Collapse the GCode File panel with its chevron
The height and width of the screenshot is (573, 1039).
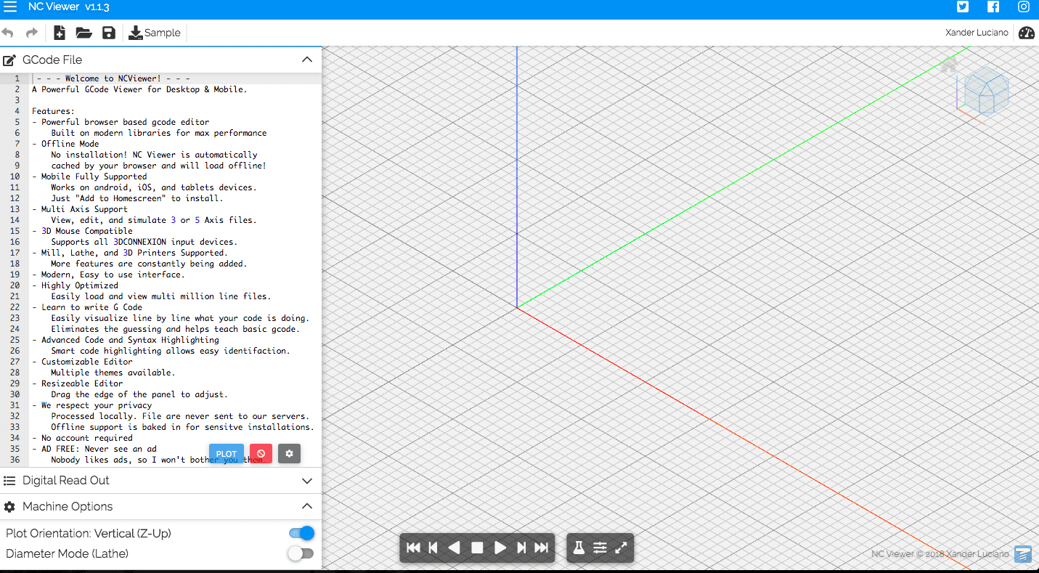click(x=307, y=60)
